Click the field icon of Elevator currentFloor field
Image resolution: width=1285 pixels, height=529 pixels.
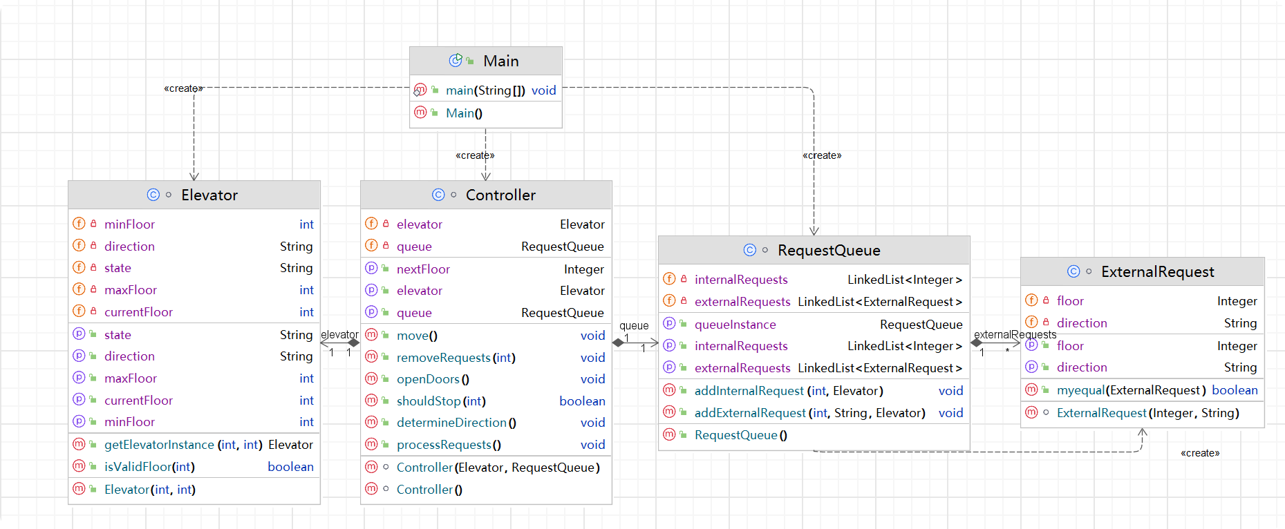coord(79,311)
